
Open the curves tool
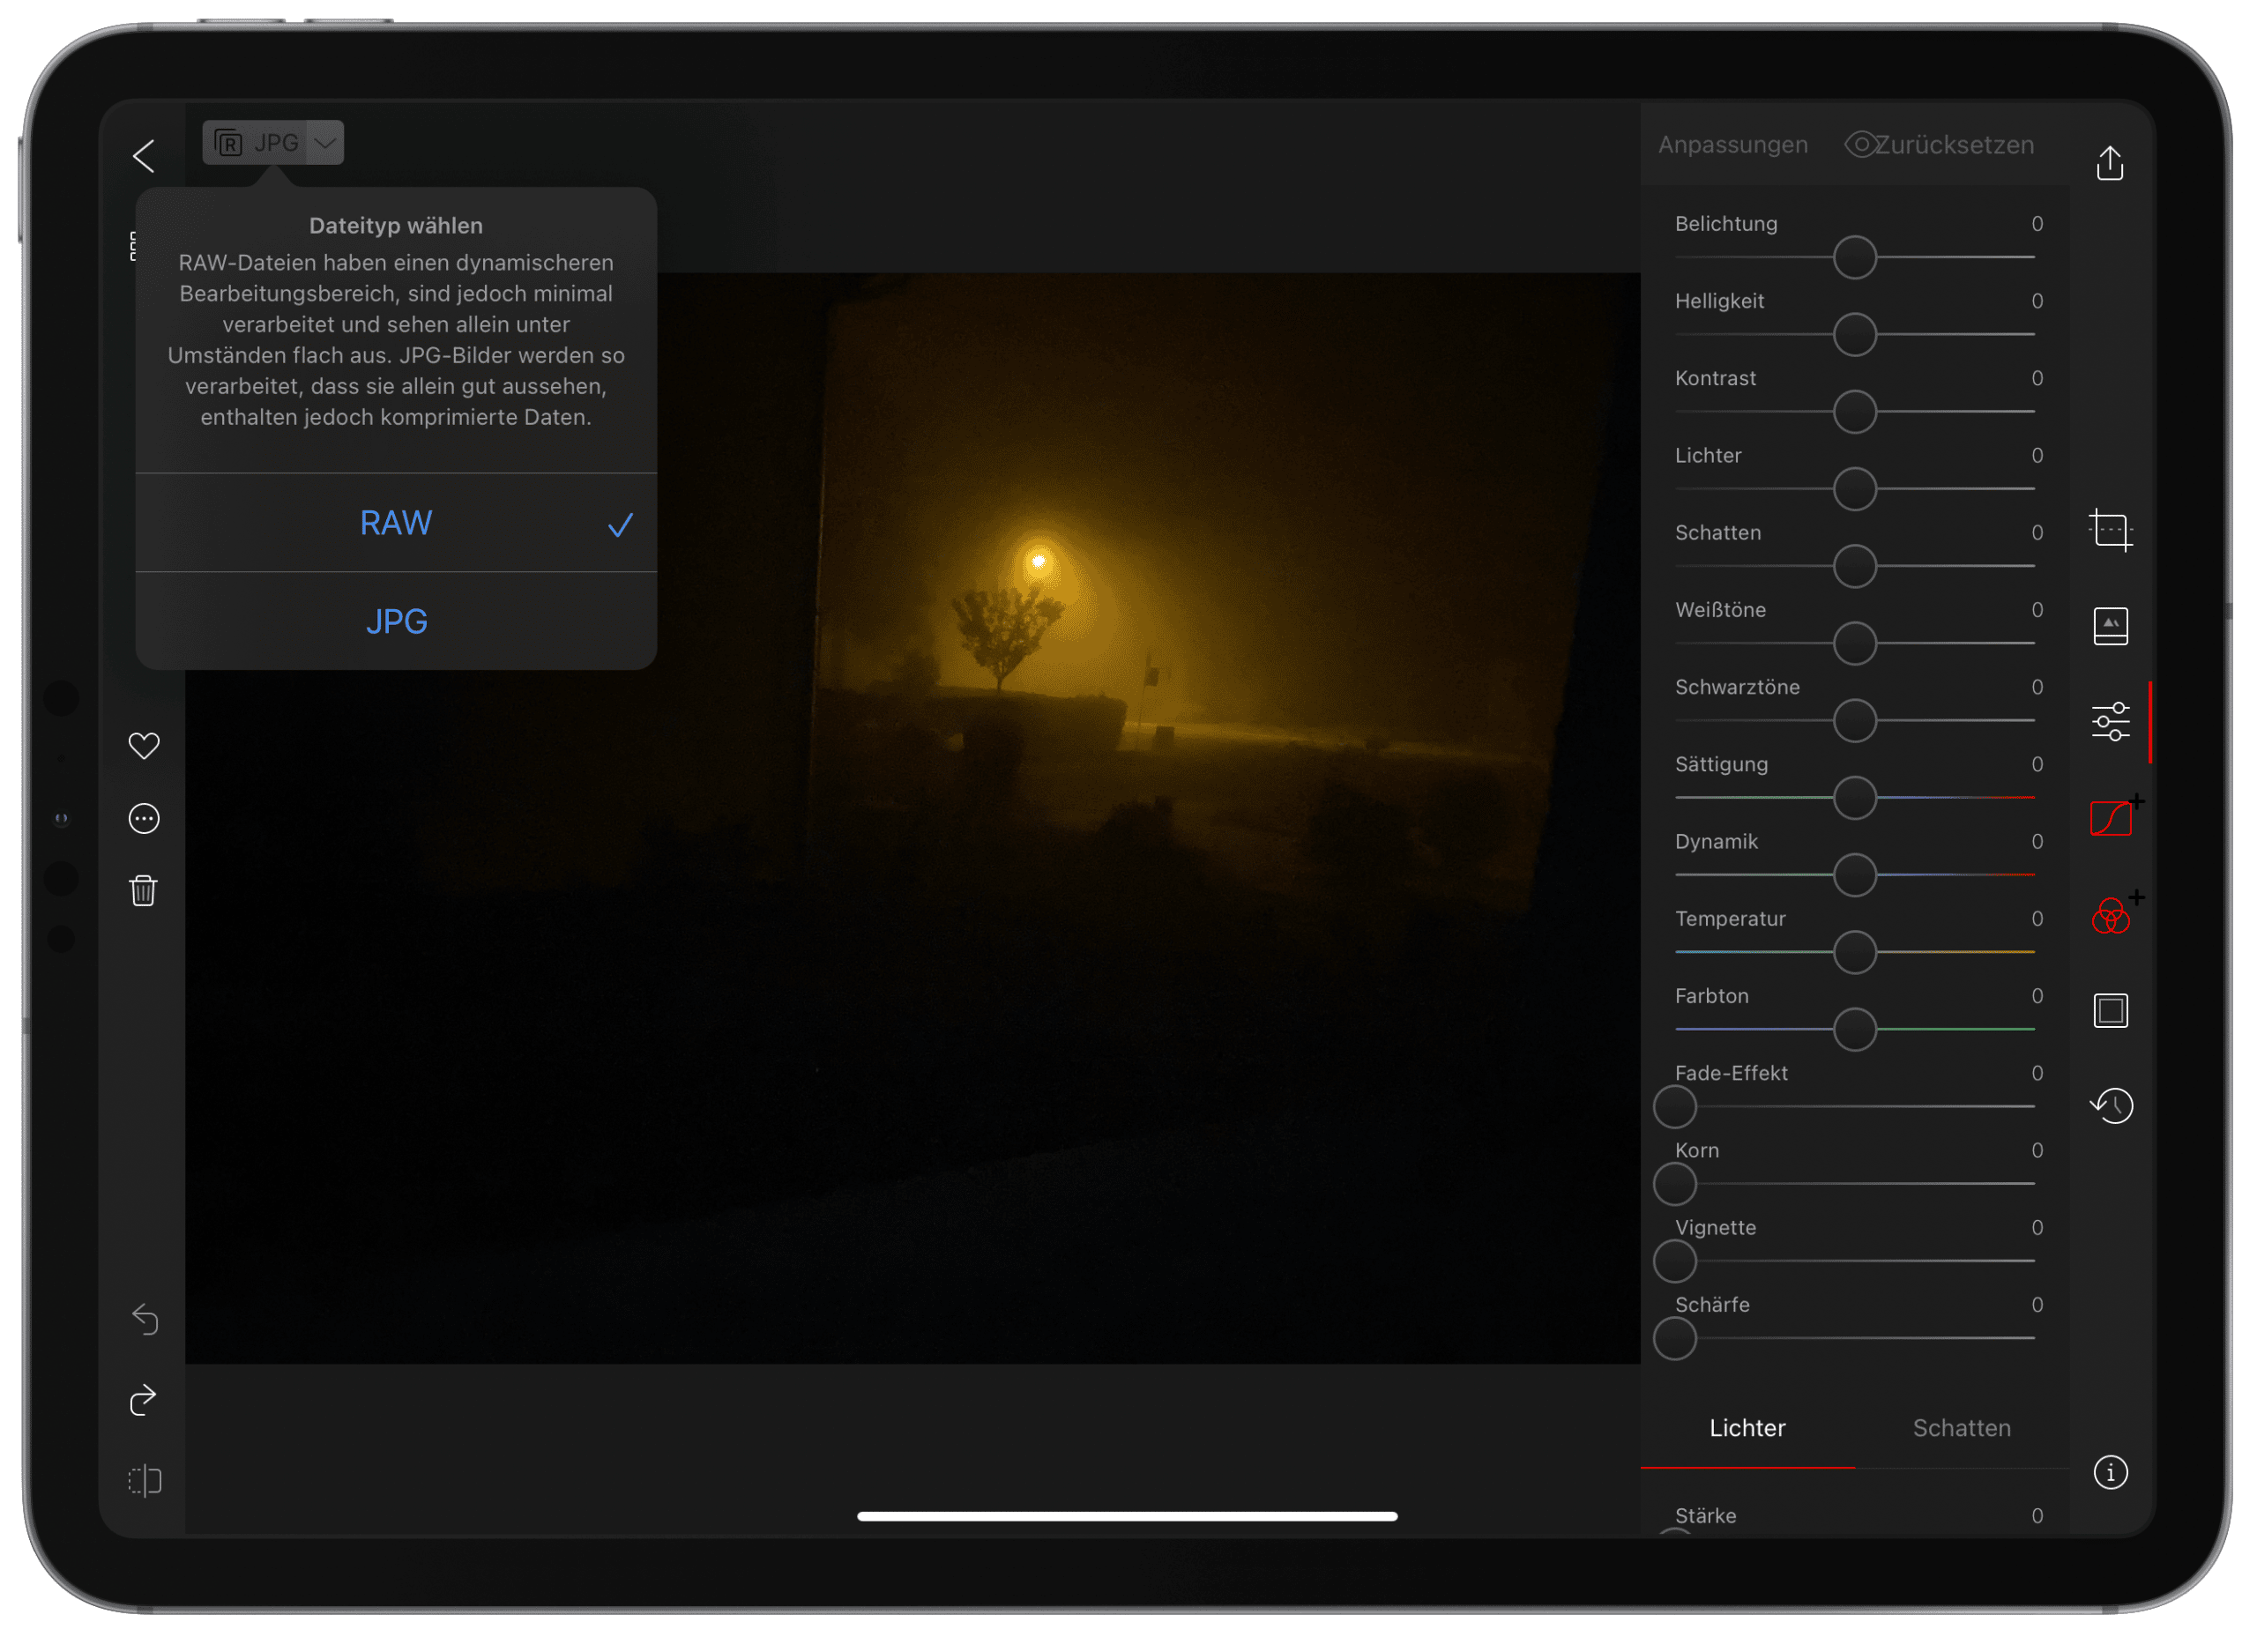pyautogui.click(x=2112, y=819)
